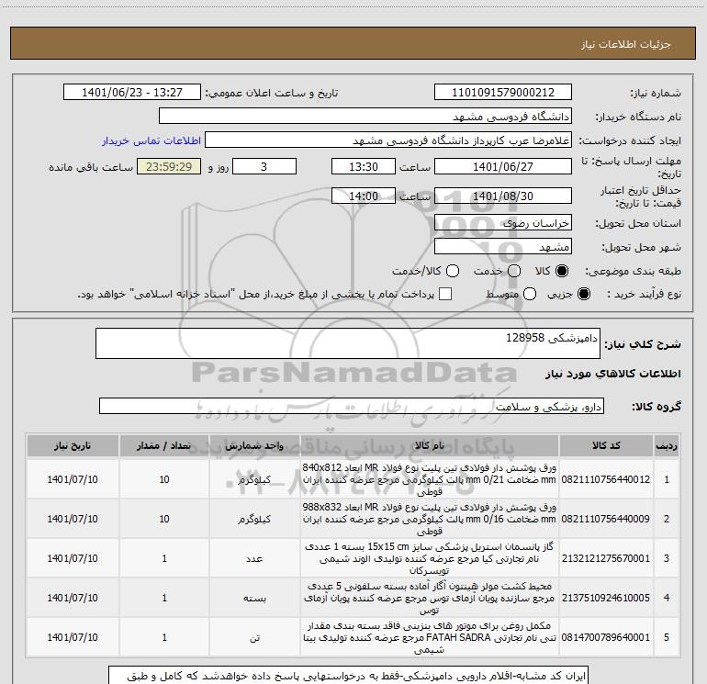707x684 pixels.
Task: Click the countdown timer 23:59:29
Action: pyautogui.click(x=169, y=167)
